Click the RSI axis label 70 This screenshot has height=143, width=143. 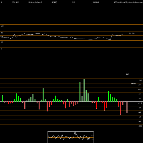(2, 33)
